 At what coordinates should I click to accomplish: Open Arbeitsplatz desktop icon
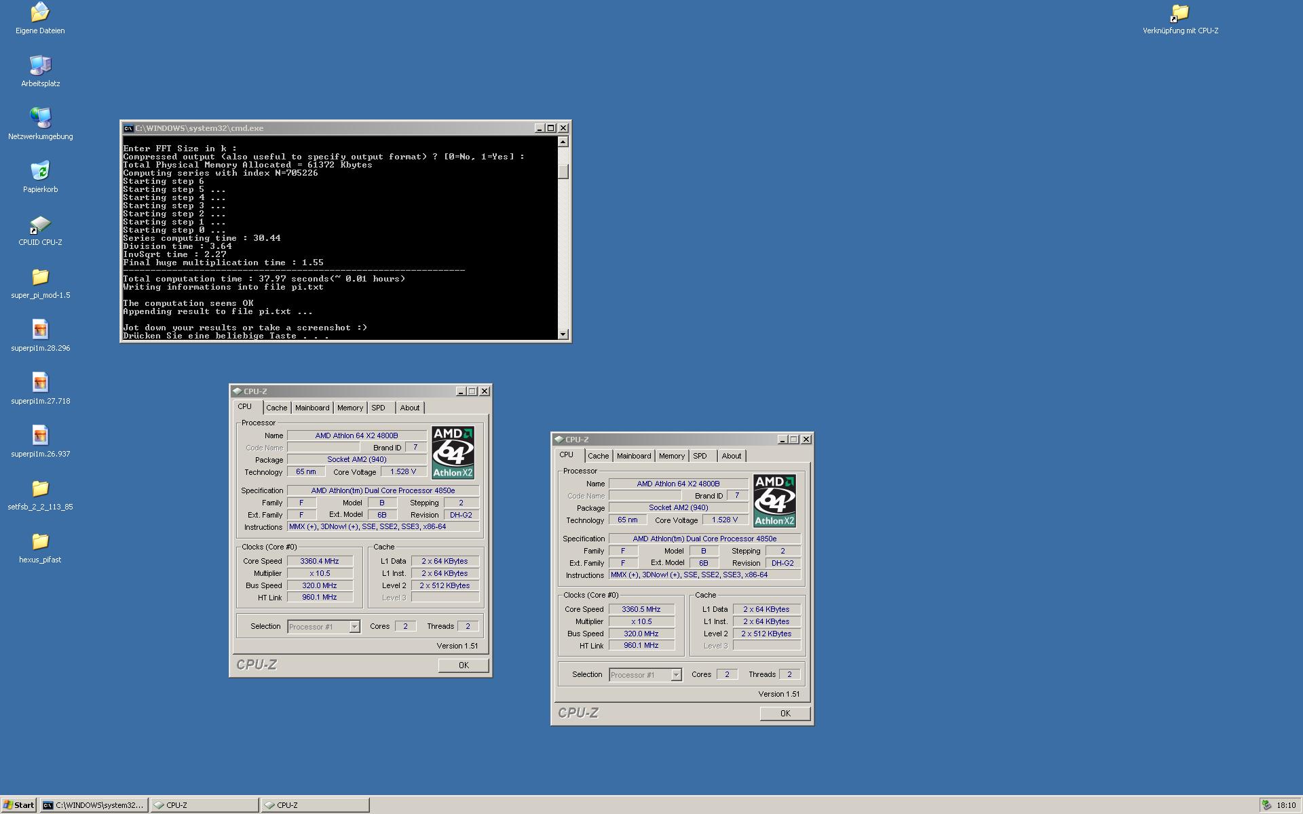point(40,66)
